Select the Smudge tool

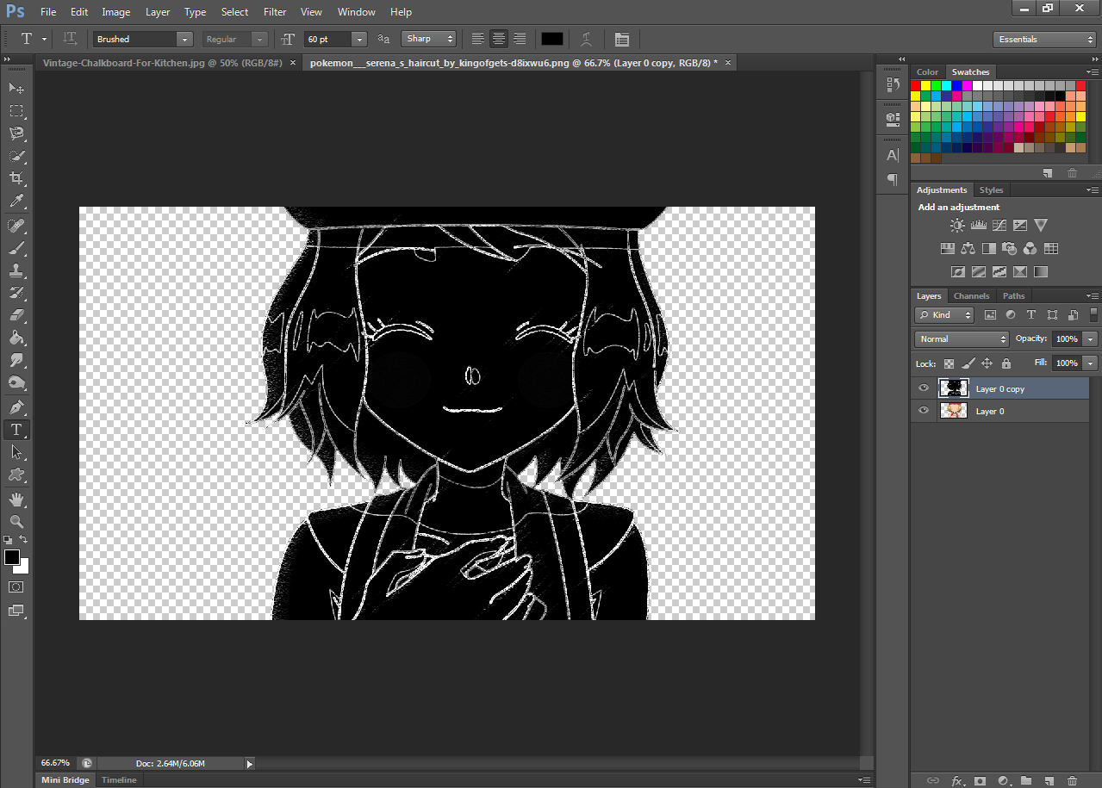pyautogui.click(x=16, y=360)
